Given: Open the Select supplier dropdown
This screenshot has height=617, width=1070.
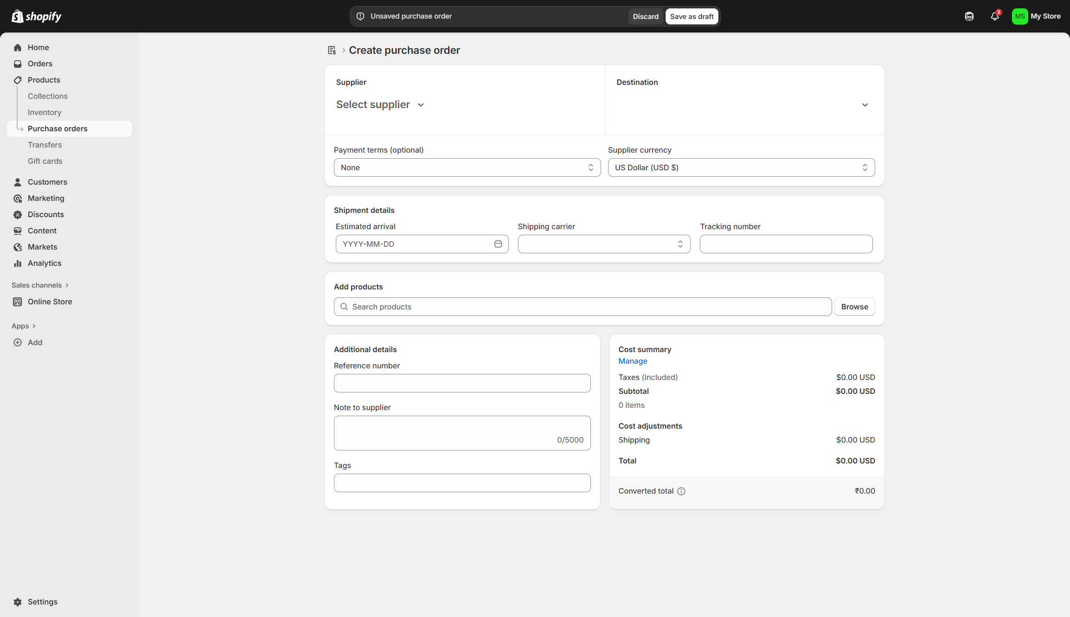Looking at the screenshot, I should coord(380,104).
